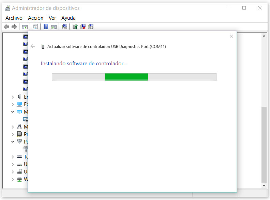Open the Ayuda menu
This screenshot has width=270, height=200.
(68, 18)
